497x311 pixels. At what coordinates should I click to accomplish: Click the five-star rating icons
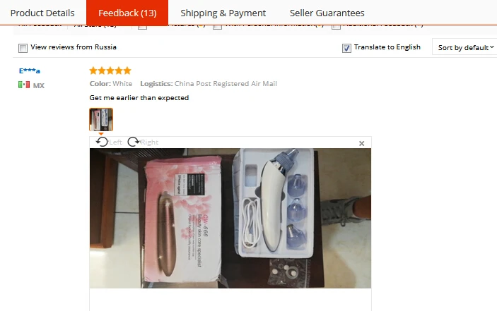[x=110, y=71]
